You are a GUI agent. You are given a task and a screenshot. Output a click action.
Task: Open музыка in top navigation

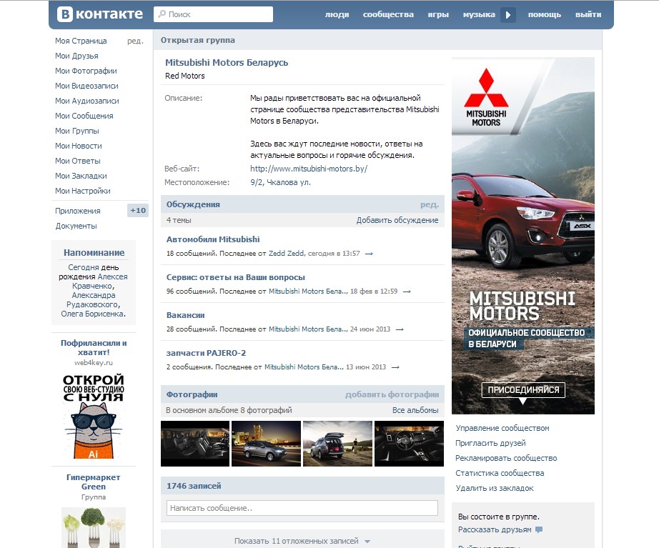(x=479, y=15)
